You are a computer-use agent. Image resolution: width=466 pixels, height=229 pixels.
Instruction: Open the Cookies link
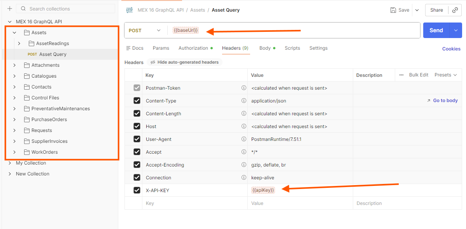coord(451,49)
